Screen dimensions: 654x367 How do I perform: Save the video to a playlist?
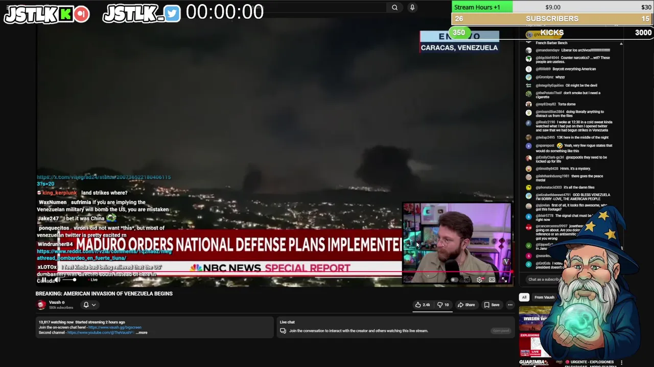point(492,305)
